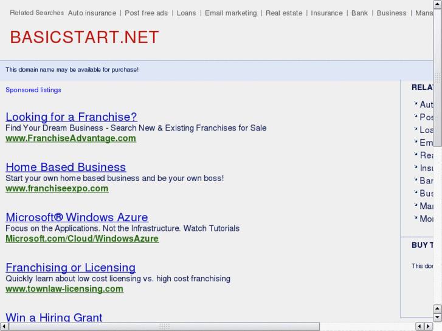This screenshot has height=331, width=442.
Task: Open 'Franchising or Licensing' listing
Action: tap(71, 267)
